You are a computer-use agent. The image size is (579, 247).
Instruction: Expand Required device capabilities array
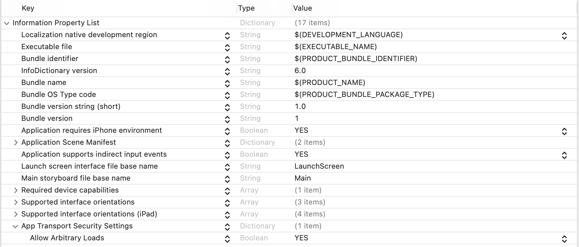16,191
